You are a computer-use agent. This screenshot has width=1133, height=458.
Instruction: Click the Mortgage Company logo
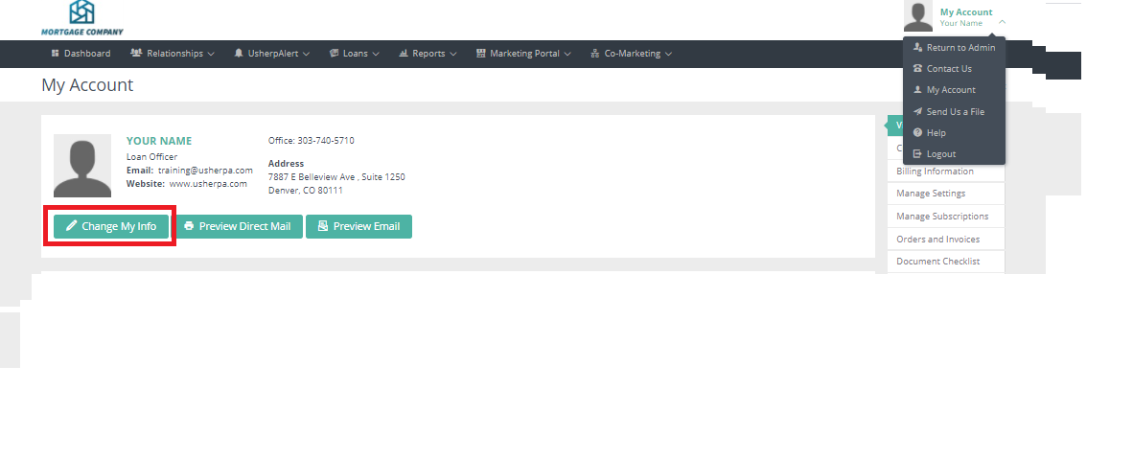[81, 18]
